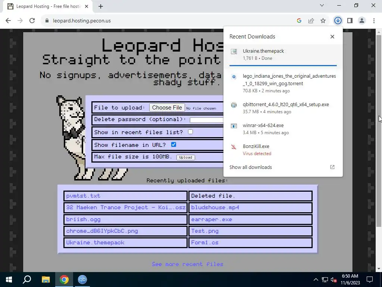Click the browser forward arrow
This screenshot has width=382, height=287.
[x=20, y=21]
